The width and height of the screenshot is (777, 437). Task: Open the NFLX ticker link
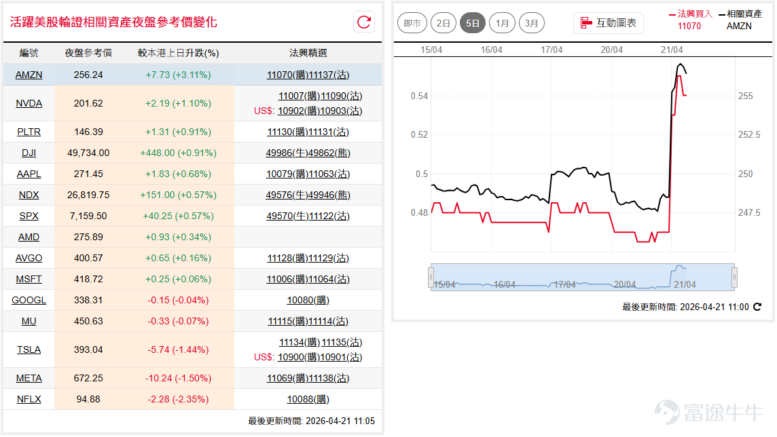tap(29, 400)
